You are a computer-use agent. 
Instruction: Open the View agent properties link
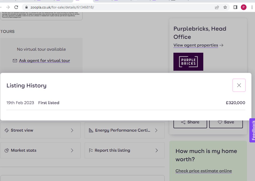(196, 45)
